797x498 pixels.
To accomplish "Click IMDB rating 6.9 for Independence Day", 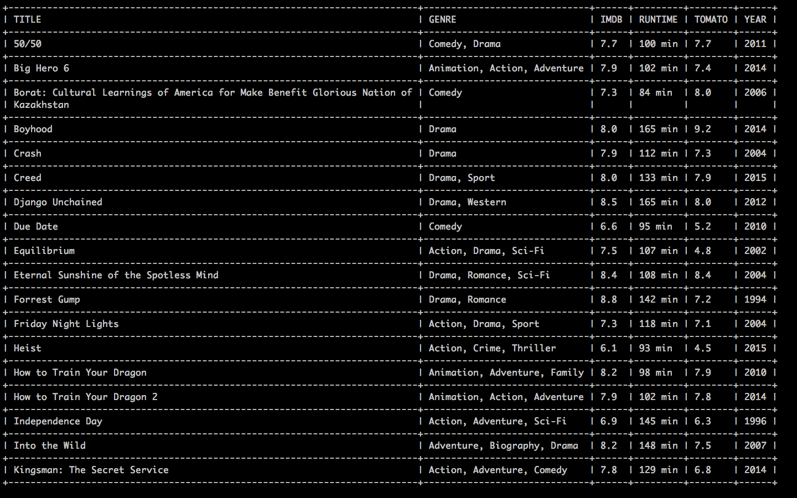I will pos(609,421).
